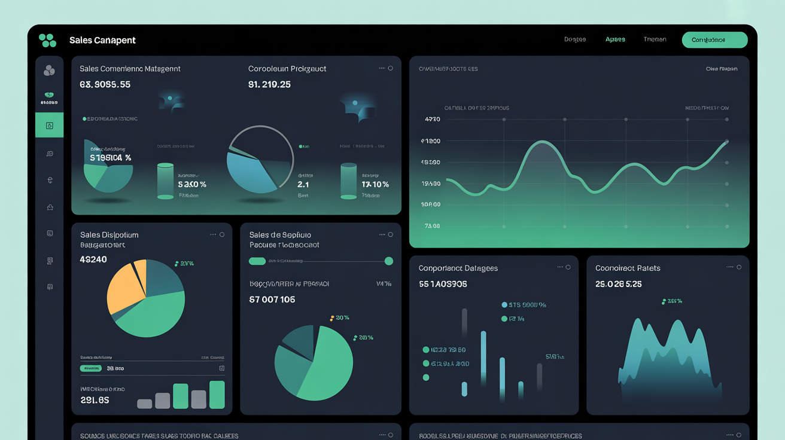Image resolution: width=785 pixels, height=440 pixels.
Task: Click the slider handle in Sales de Sepfiuio card
Action: pyautogui.click(x=389, y=261)
